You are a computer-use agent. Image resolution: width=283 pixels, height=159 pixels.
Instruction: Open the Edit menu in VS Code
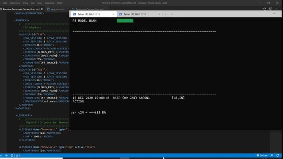[4, 3]
